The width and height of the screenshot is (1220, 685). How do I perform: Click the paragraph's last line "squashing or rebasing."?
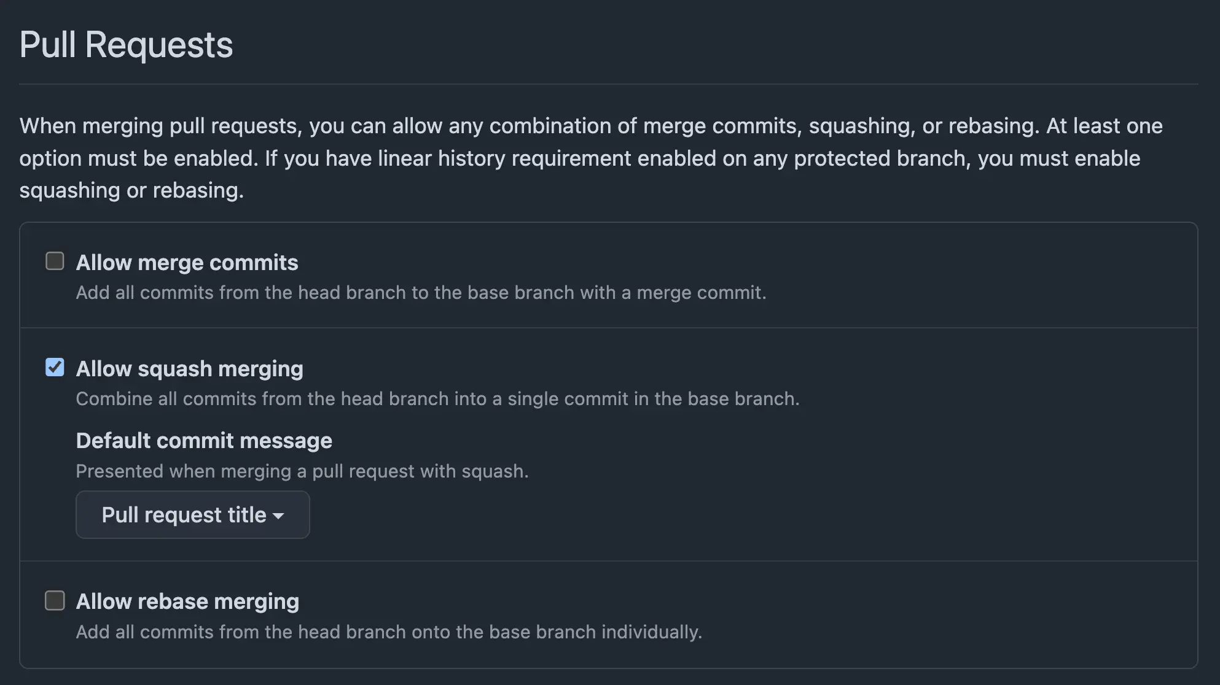coord(131,190)
